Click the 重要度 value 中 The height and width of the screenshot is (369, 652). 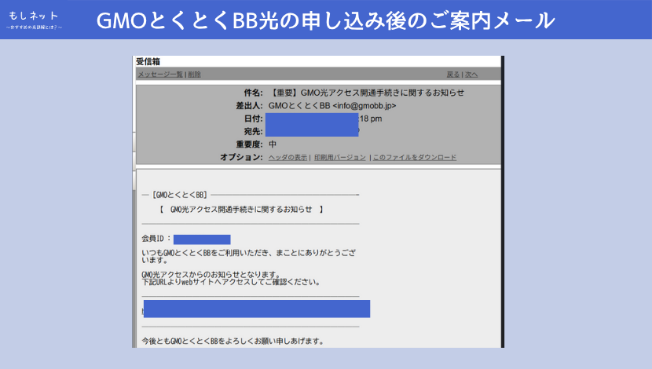pyautogui.click(x=273, y=144)
